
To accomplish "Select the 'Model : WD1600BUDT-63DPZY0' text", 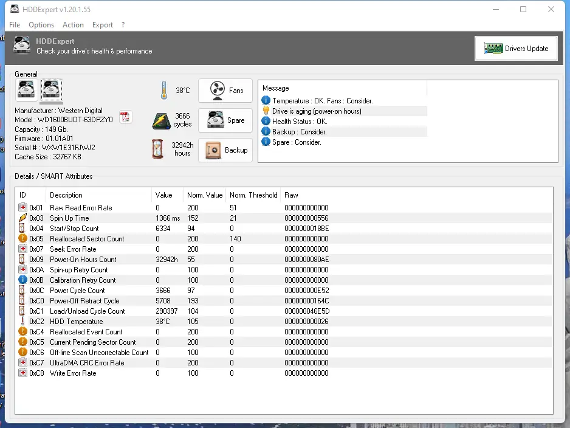I will 64,120.
